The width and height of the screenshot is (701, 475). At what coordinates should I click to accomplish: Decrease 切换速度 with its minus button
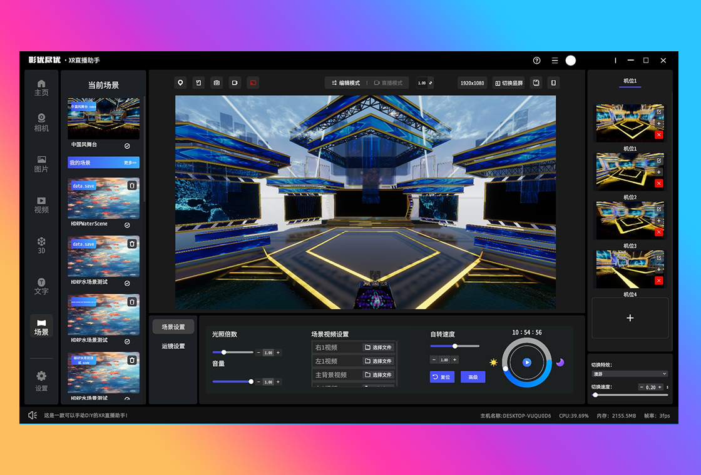click(642, 387)
